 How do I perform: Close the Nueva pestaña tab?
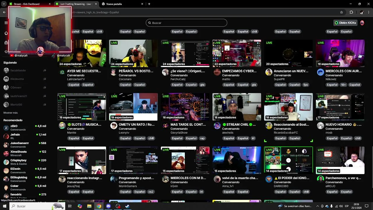point(142,4)
